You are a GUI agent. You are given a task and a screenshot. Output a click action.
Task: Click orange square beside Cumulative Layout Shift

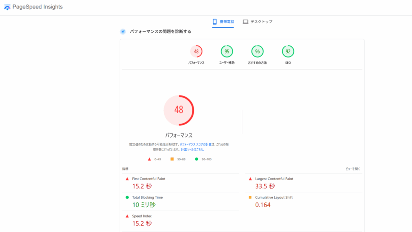point(250,197)
